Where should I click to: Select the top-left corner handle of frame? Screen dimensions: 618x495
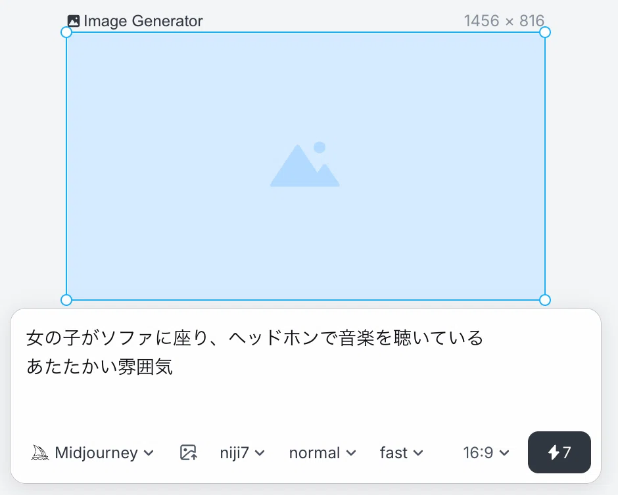point(66,32)
